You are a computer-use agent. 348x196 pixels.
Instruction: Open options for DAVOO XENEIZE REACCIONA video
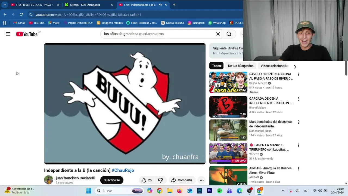click(x=299, y=74)
